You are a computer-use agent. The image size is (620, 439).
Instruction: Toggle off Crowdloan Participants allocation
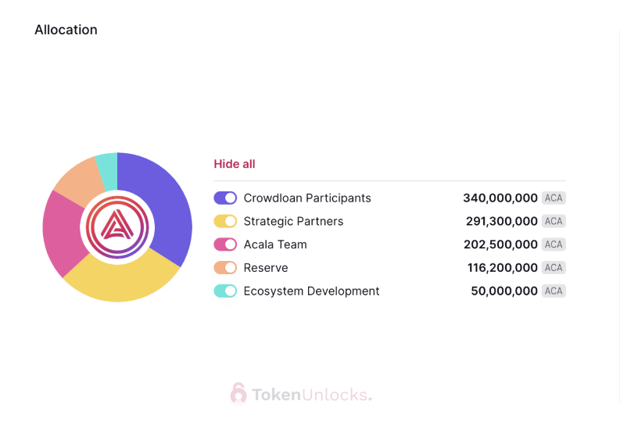[x=225, y=198]
